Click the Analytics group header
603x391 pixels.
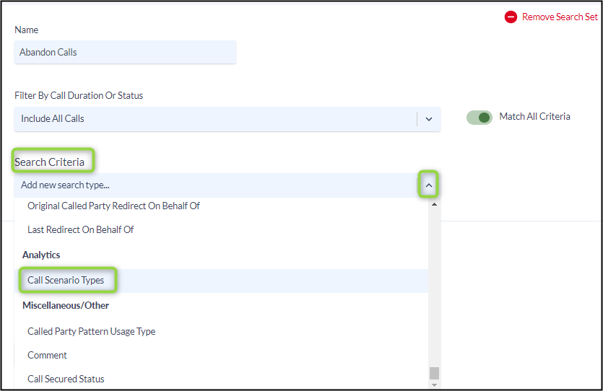pyautogui.click(x=41, y=255)
